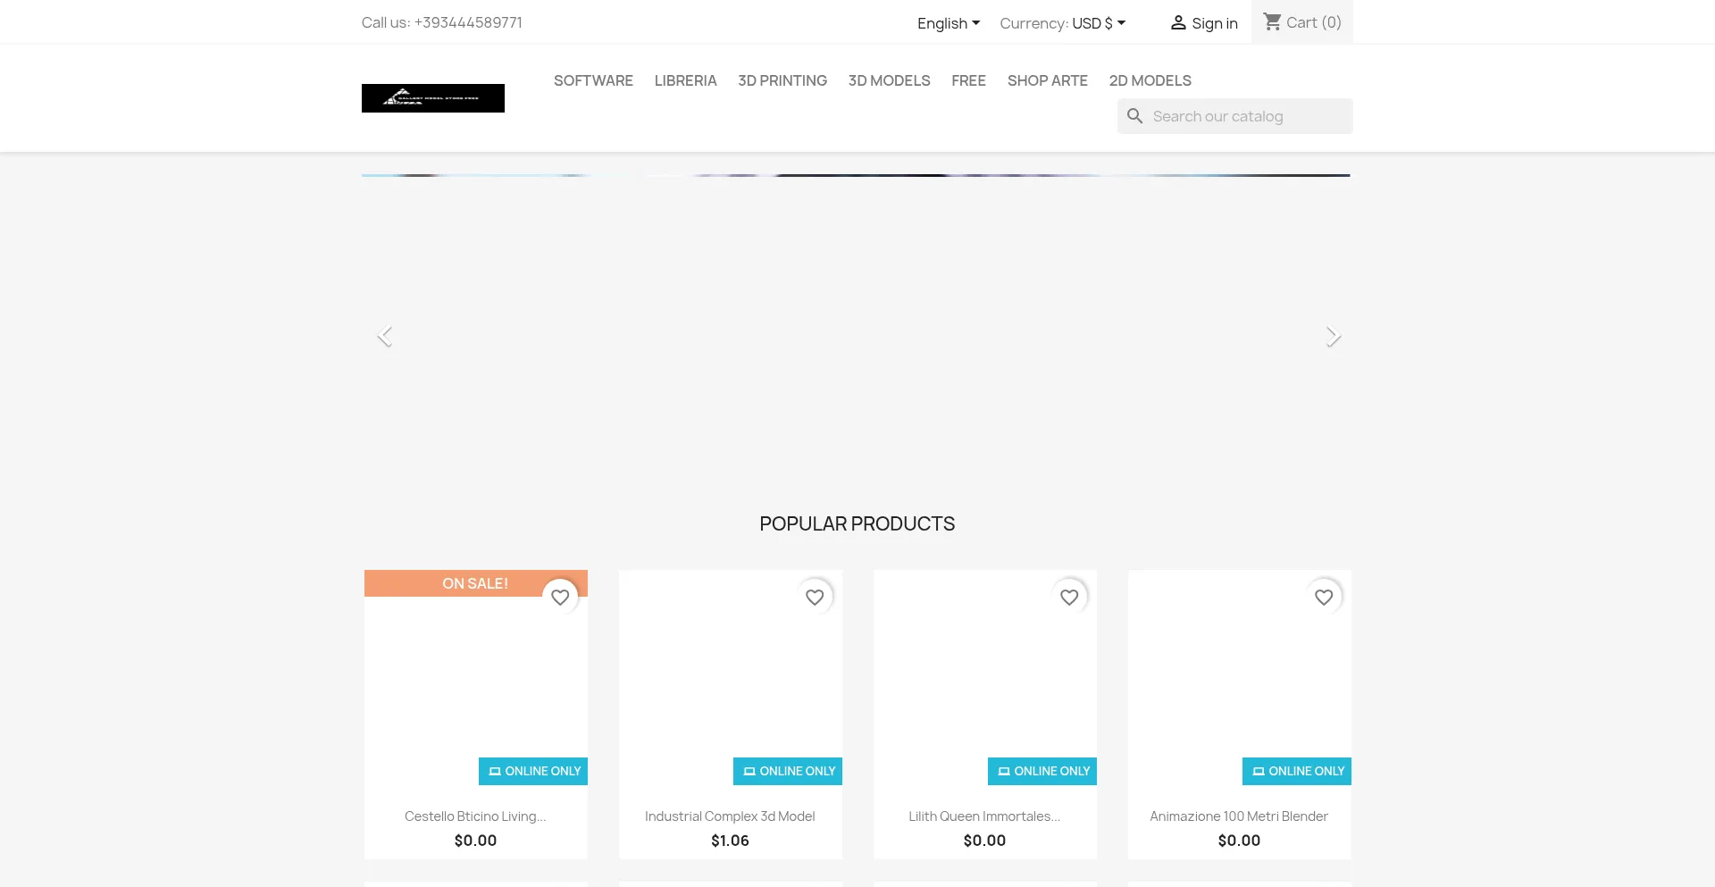Go to previous carousel slide
The height and width of the screenshot is (887, 1715).
coord(385,336)
